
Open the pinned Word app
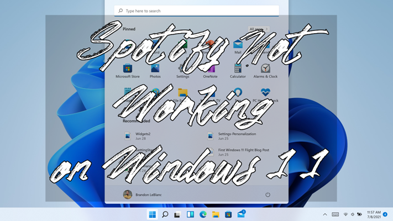click(x=155, y=46)
